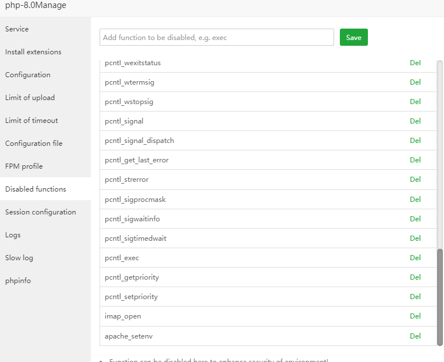This screenshot has height=362, width=444.
Task: Select the Configuration file tab
Action: [34, 144]
